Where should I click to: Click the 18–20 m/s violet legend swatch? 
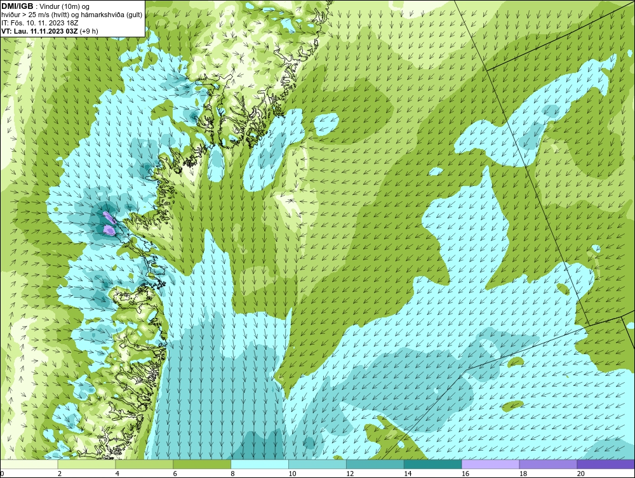click(548, 464)
